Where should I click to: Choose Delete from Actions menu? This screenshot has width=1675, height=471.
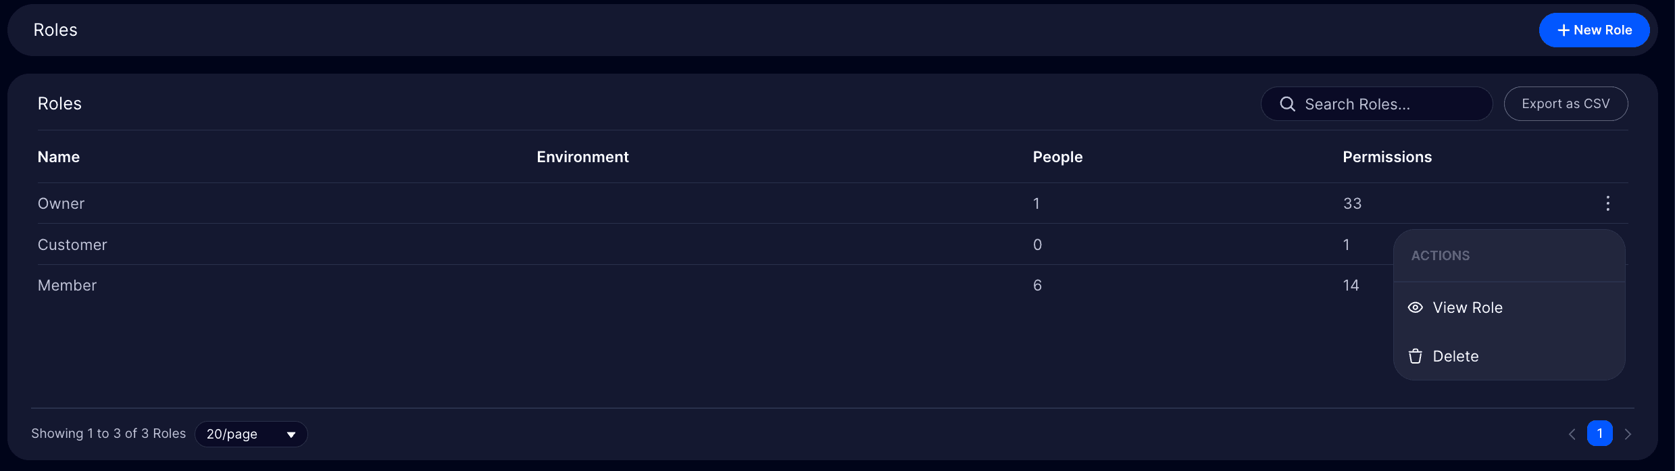1456,356
